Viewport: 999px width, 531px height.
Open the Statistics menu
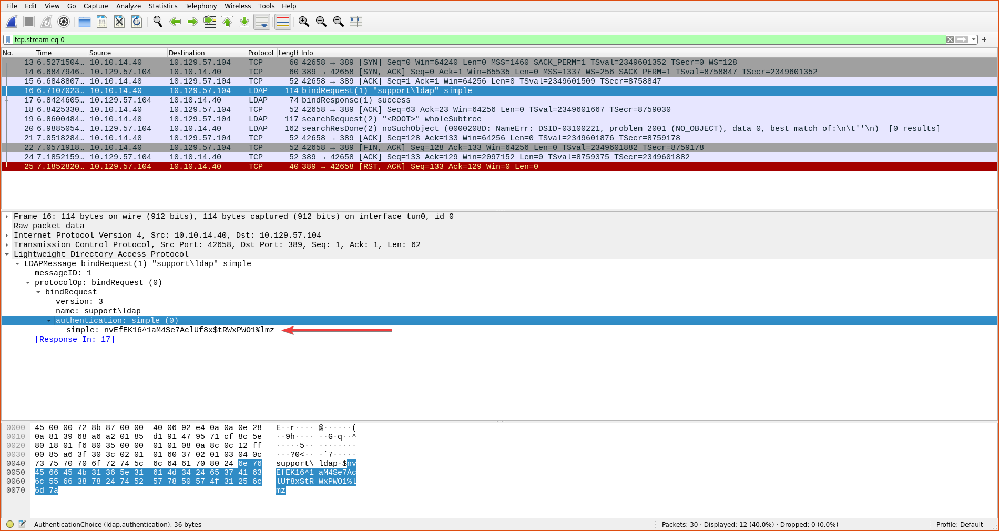162,6
